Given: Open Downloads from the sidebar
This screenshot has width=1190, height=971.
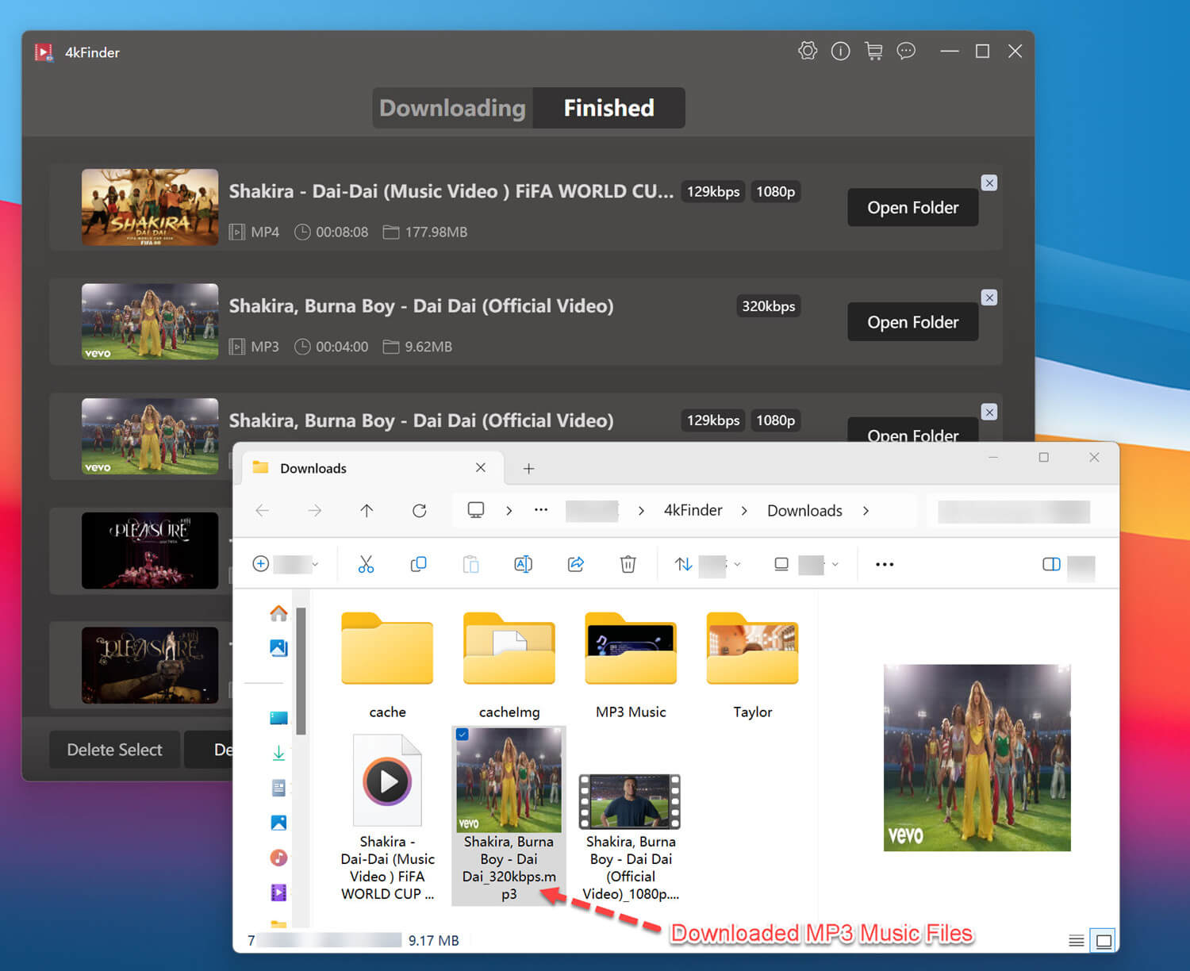Looking at the screenshot, I should click(x=278, y=753).
